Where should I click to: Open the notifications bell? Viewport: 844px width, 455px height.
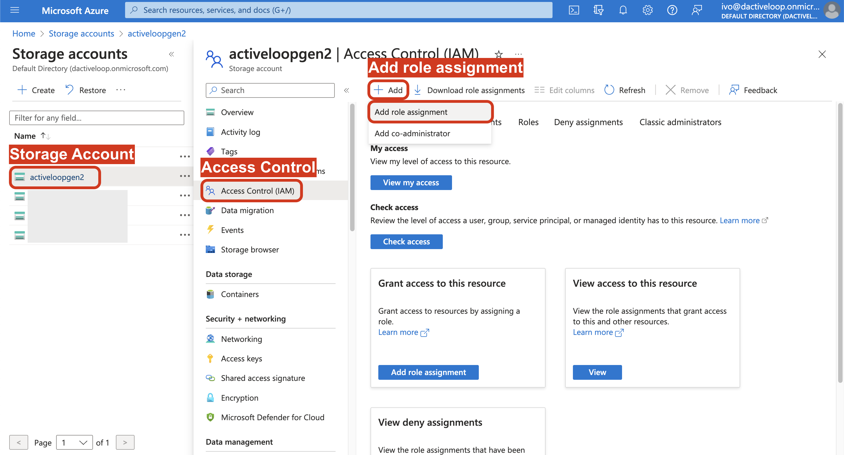pos(623,10)
